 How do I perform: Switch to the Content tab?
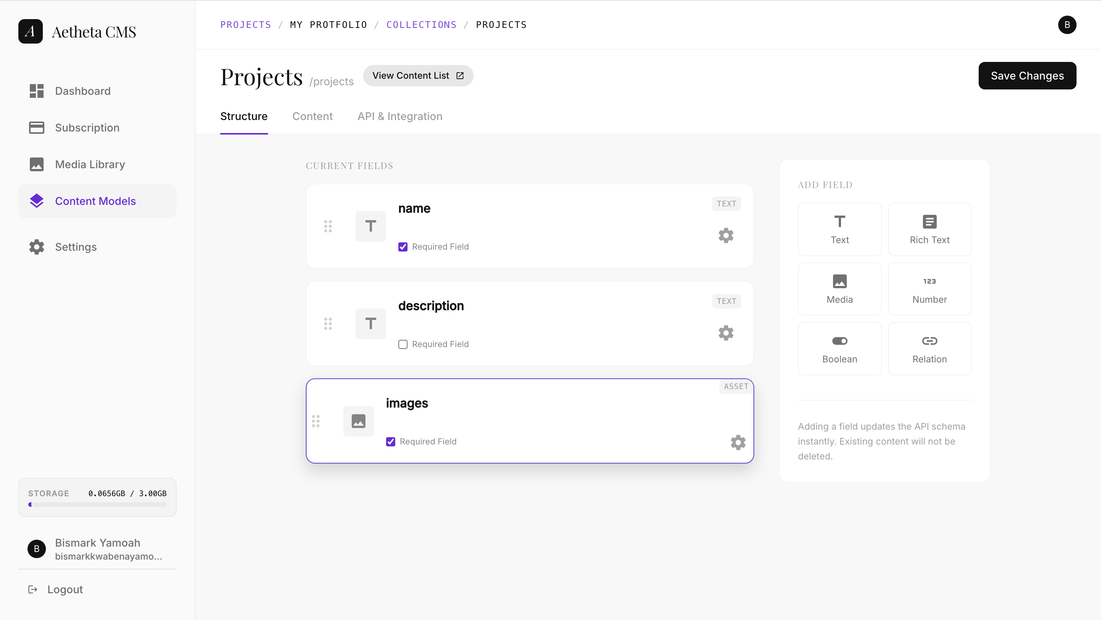click(x=312, y=116)
